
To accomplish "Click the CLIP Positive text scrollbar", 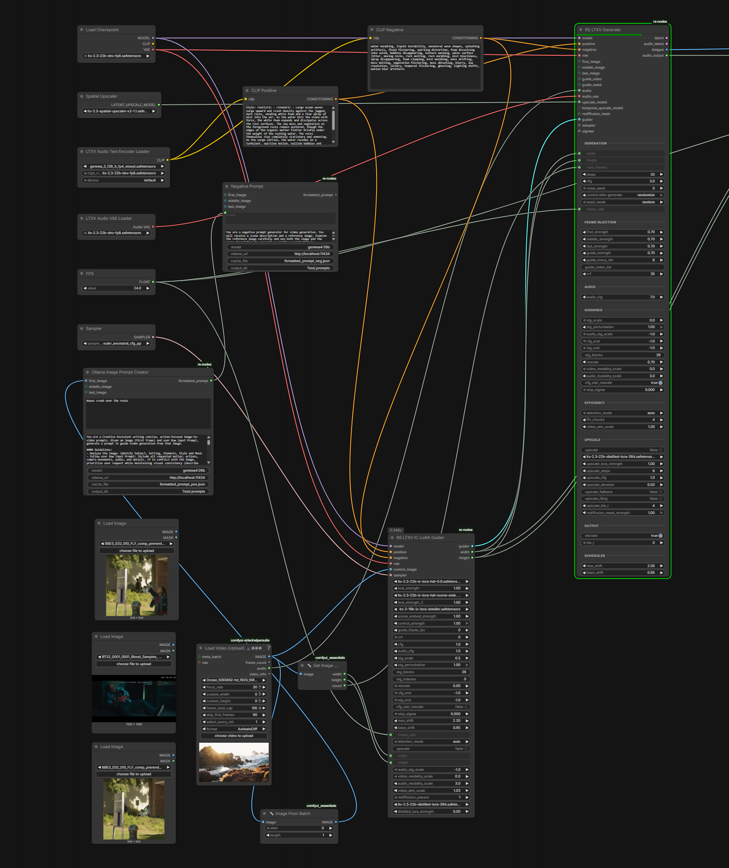I will (333, 120).
